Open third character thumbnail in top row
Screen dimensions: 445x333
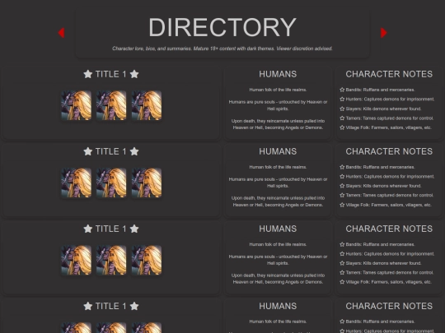pyautogui.click(x=147, y=105)
